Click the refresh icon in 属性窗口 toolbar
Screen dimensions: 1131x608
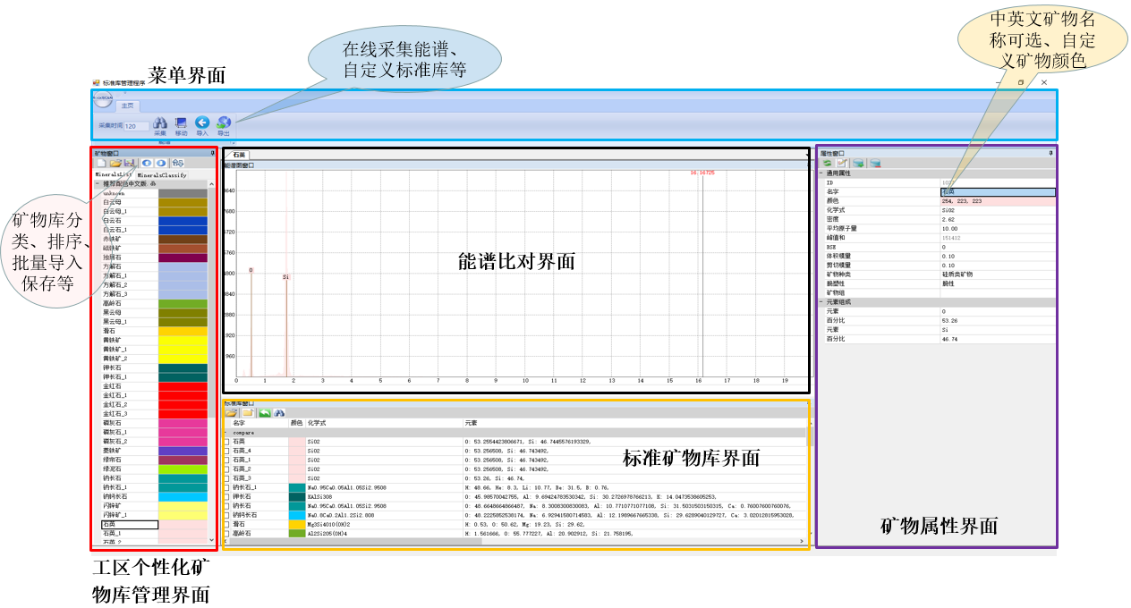828,164
